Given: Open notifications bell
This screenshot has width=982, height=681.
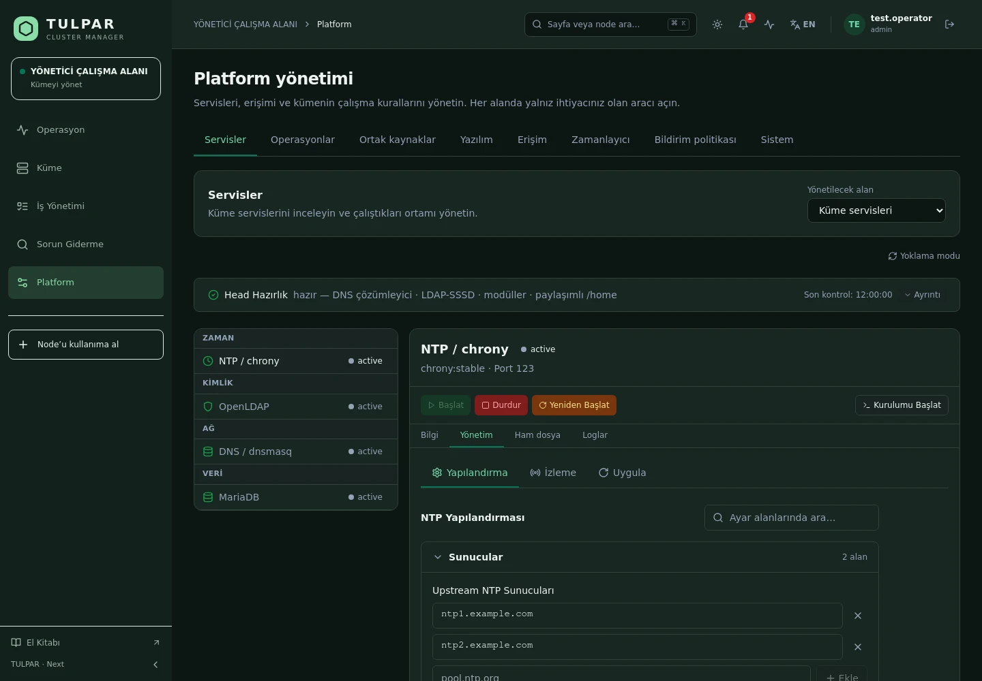Looking at the screenshot, I should click(743, 25).
